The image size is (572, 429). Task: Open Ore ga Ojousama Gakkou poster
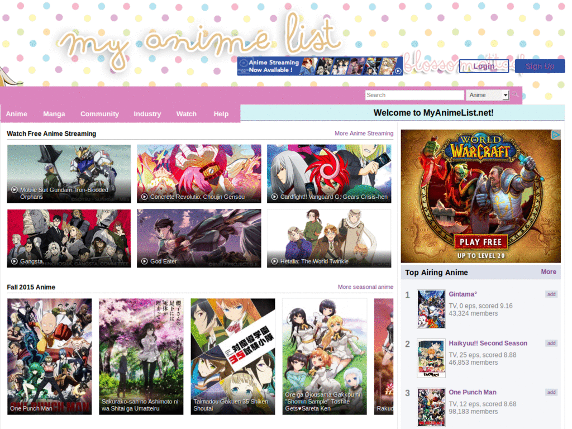325,356
